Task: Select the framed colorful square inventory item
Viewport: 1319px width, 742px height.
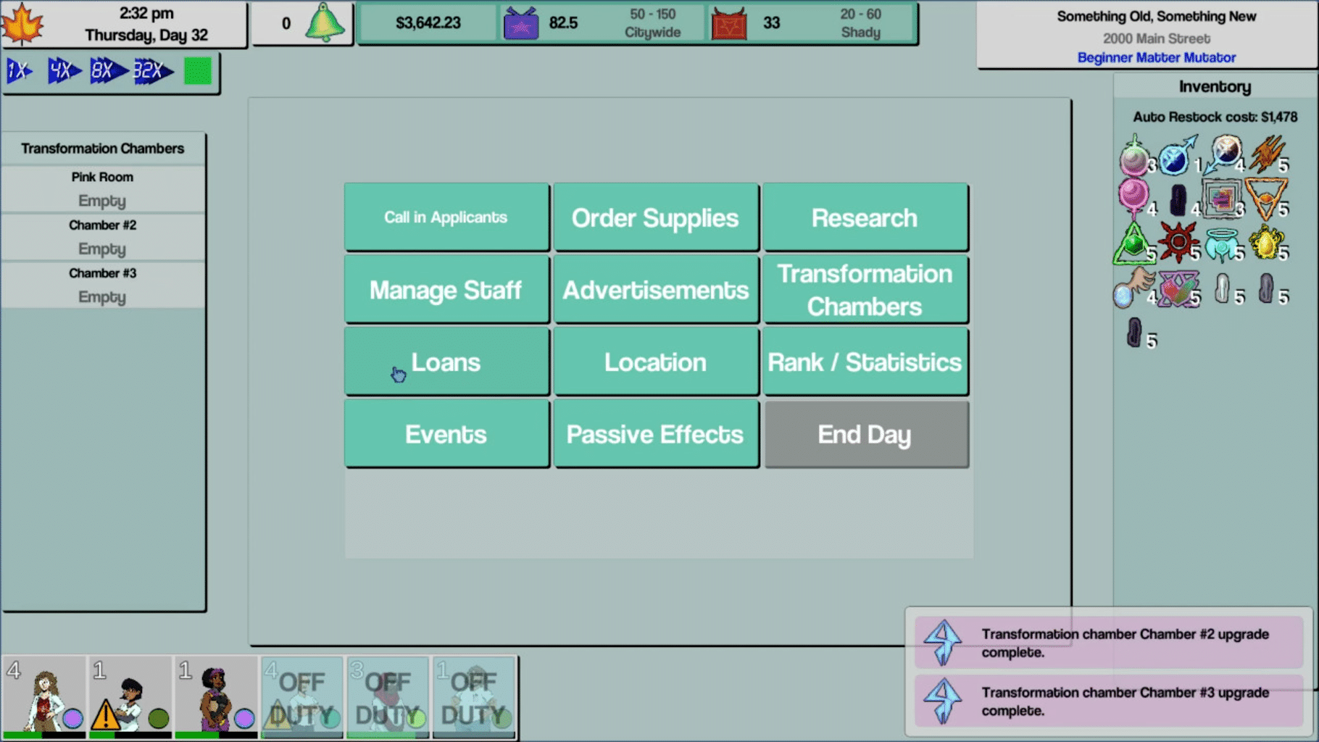Action: [1222, 199]
